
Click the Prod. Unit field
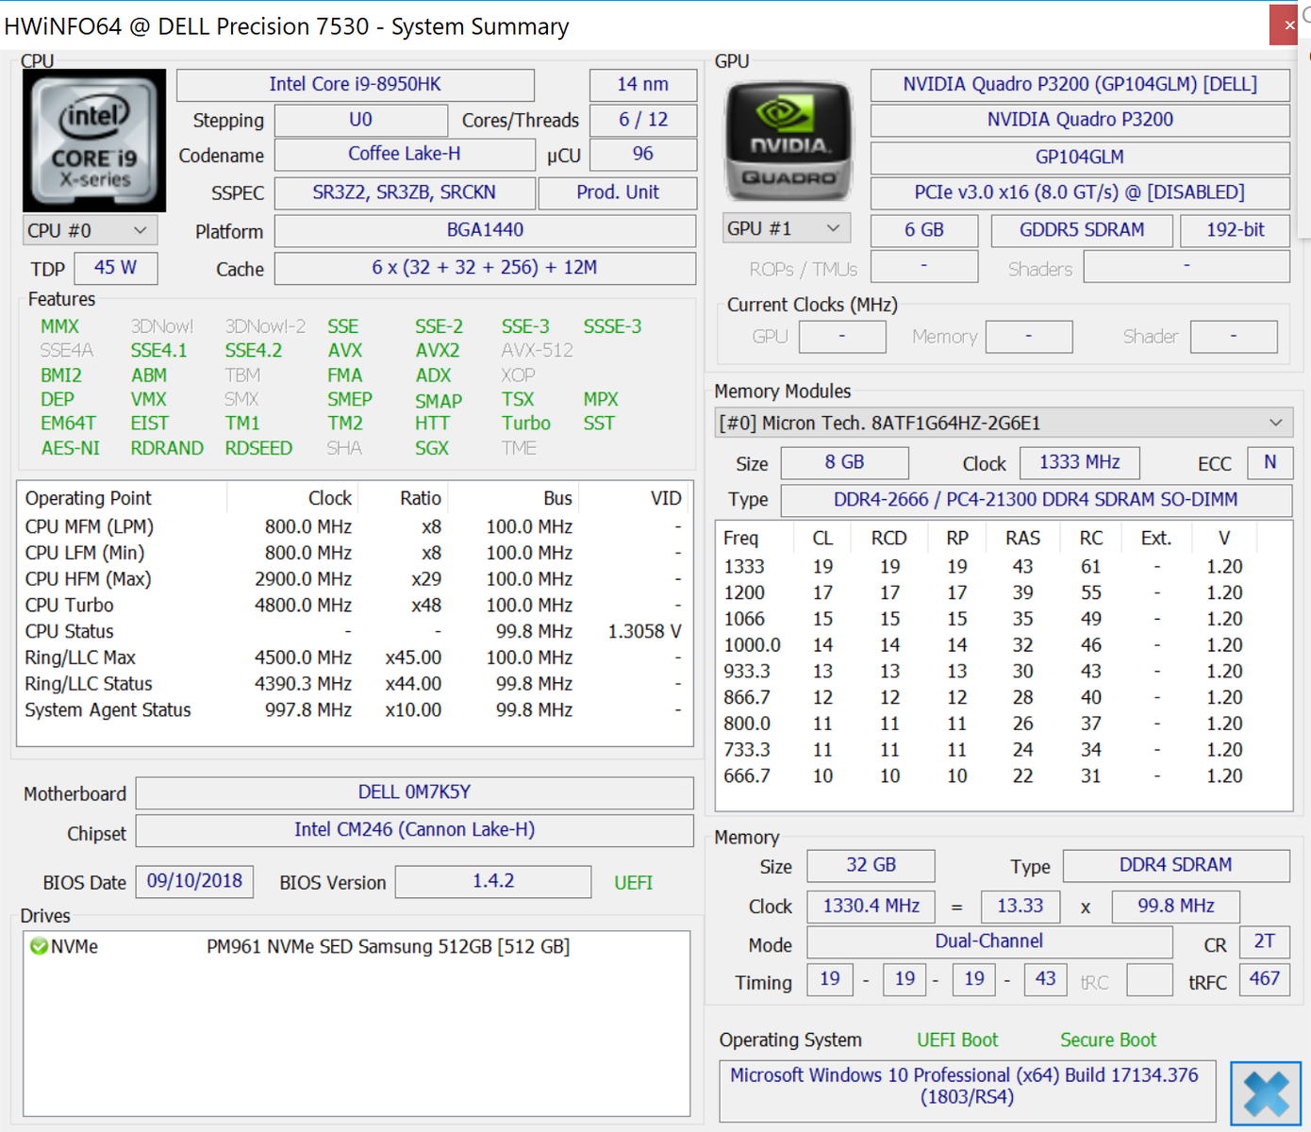(x=618, y=193)
